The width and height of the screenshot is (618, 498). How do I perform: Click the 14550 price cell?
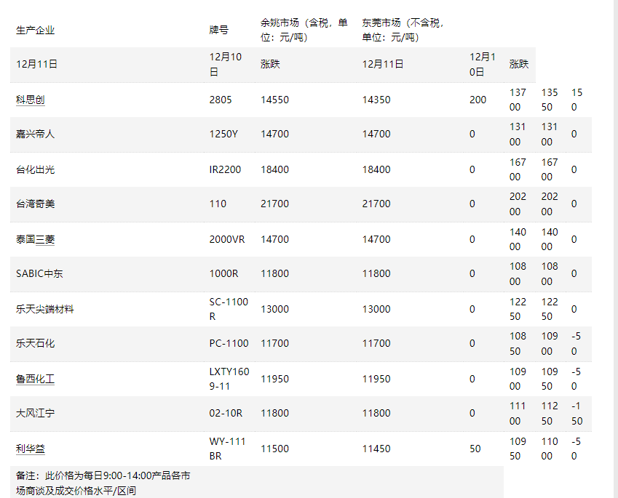pyautogui.click(x=274, y=100)
